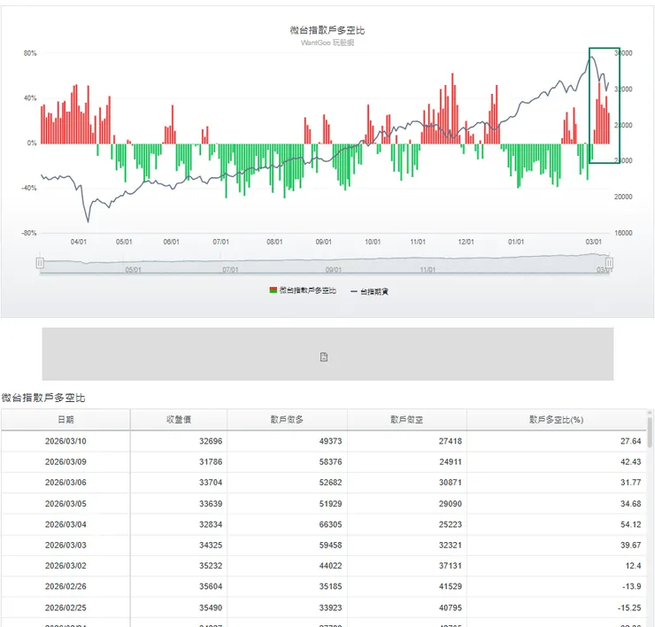The image size is (655, 627).
Task: Click retail short value 27418
Action: point(451,441)
